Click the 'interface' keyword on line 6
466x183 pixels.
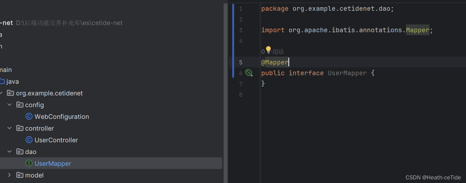point(306,73)
